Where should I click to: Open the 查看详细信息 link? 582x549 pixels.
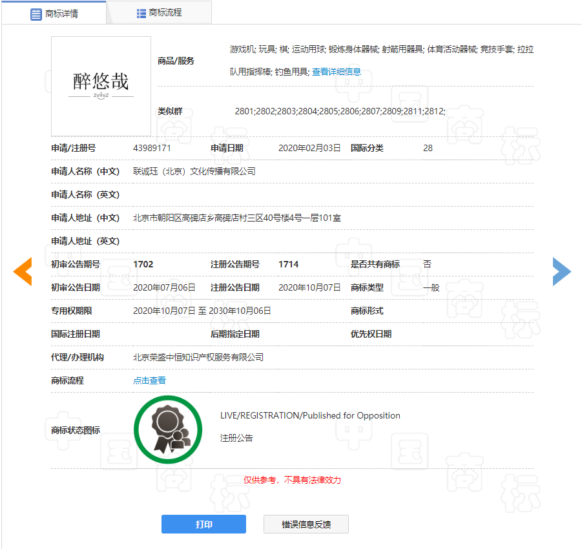(336, 72)
